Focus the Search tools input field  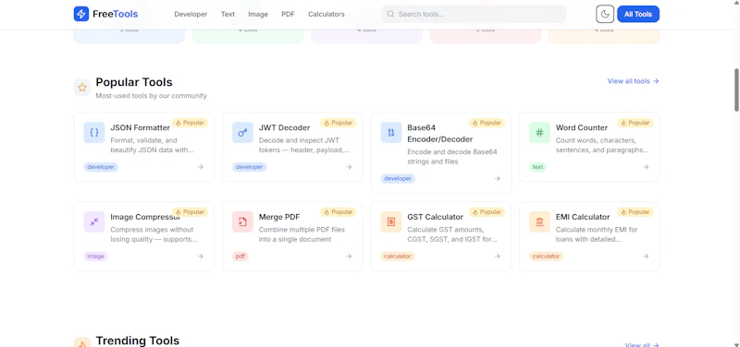(474, 14)
